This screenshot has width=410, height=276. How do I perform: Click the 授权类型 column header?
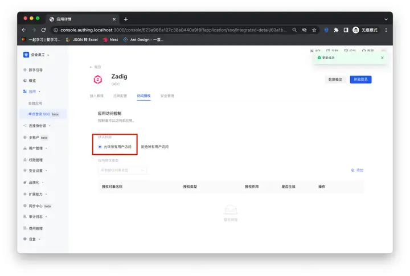point(190,187)
